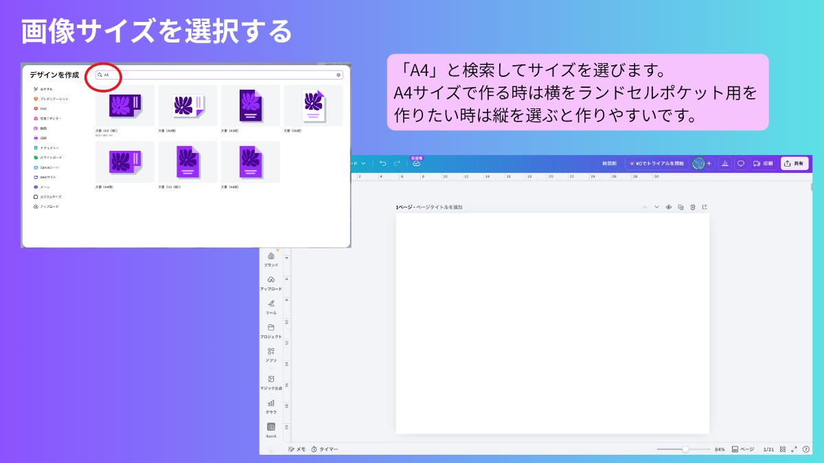Screen dimensions: 824x463
Task: Select カスタムサイズ in design category list
Action: coord(51,197)
